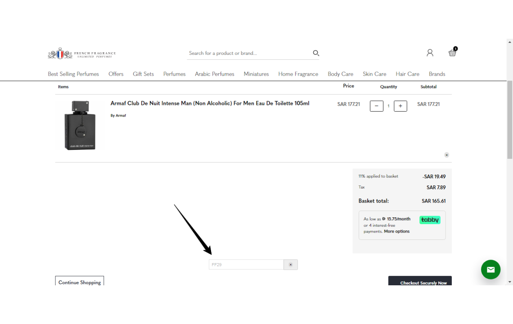Open Body Care category
This screenshot has height=324, width=513.
click(340, 74)
